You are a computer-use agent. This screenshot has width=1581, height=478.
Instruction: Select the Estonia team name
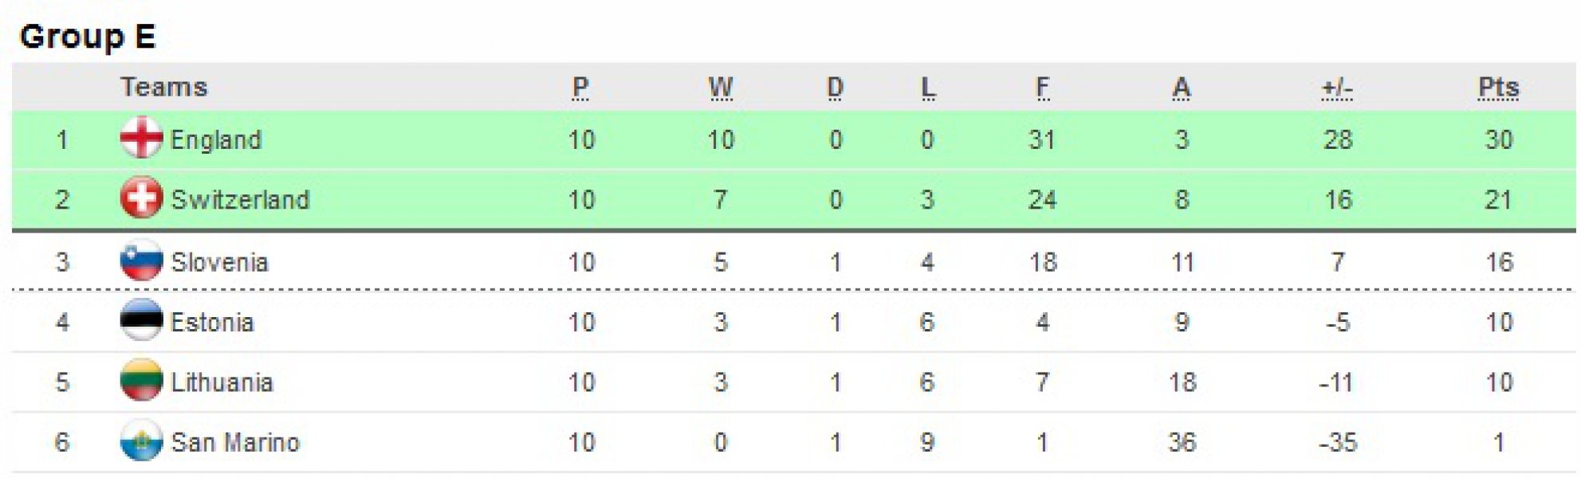coord(212,322)
